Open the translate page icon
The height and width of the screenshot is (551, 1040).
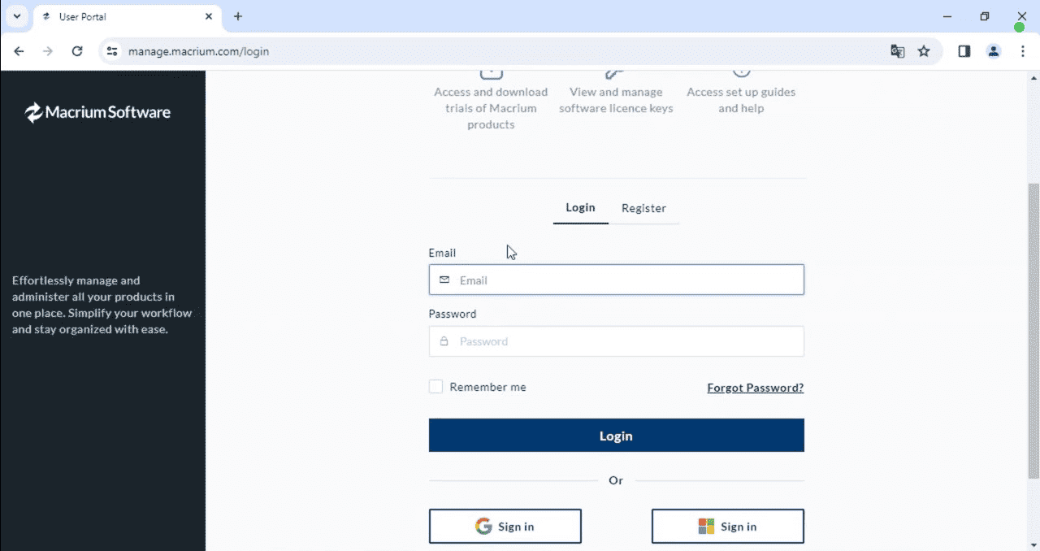(x=897, y=51)
